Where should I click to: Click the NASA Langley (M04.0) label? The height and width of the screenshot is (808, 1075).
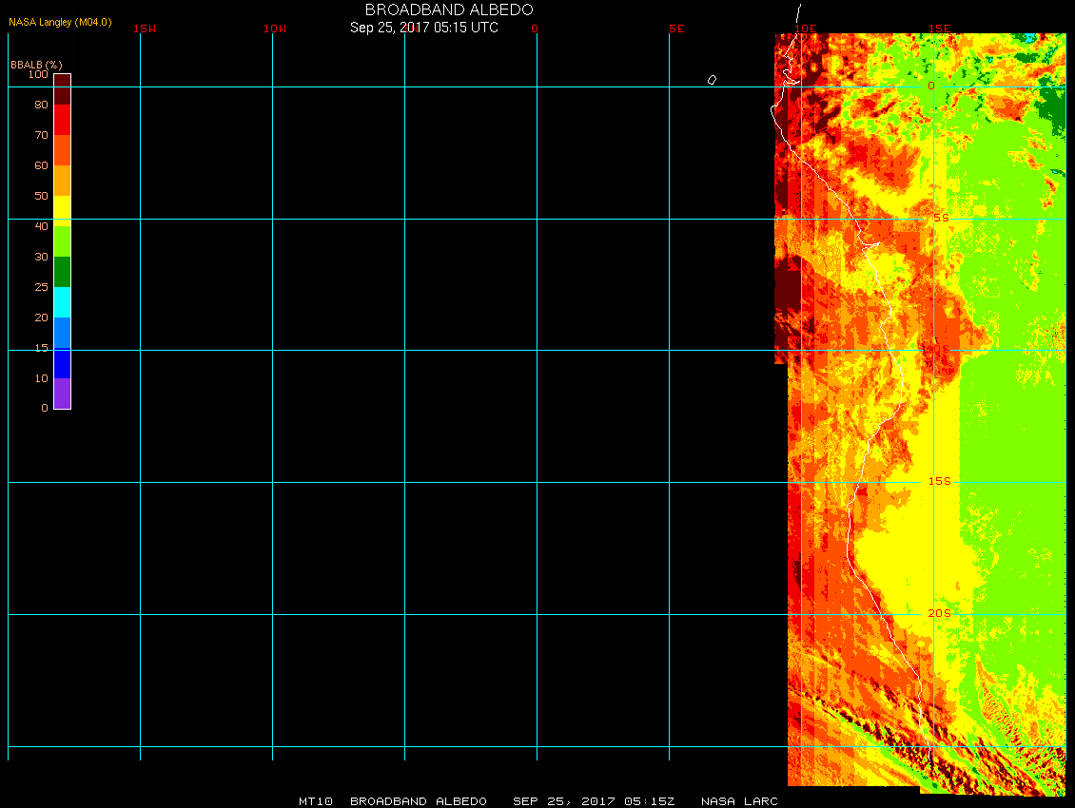[60, 22]
